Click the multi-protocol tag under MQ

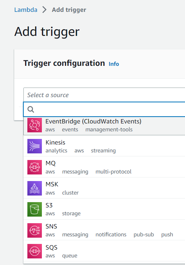coord(113,172)
